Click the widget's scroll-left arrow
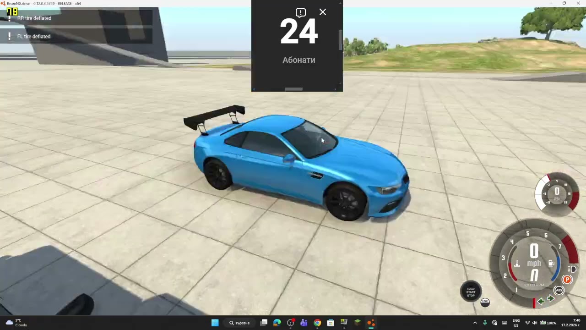Viewport: 586px width, 330px height. pyautogui.click(x=254, y=89)
